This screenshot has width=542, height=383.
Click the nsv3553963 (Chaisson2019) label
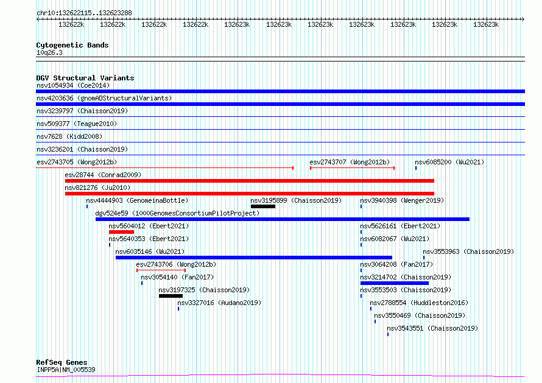(468, 251)
